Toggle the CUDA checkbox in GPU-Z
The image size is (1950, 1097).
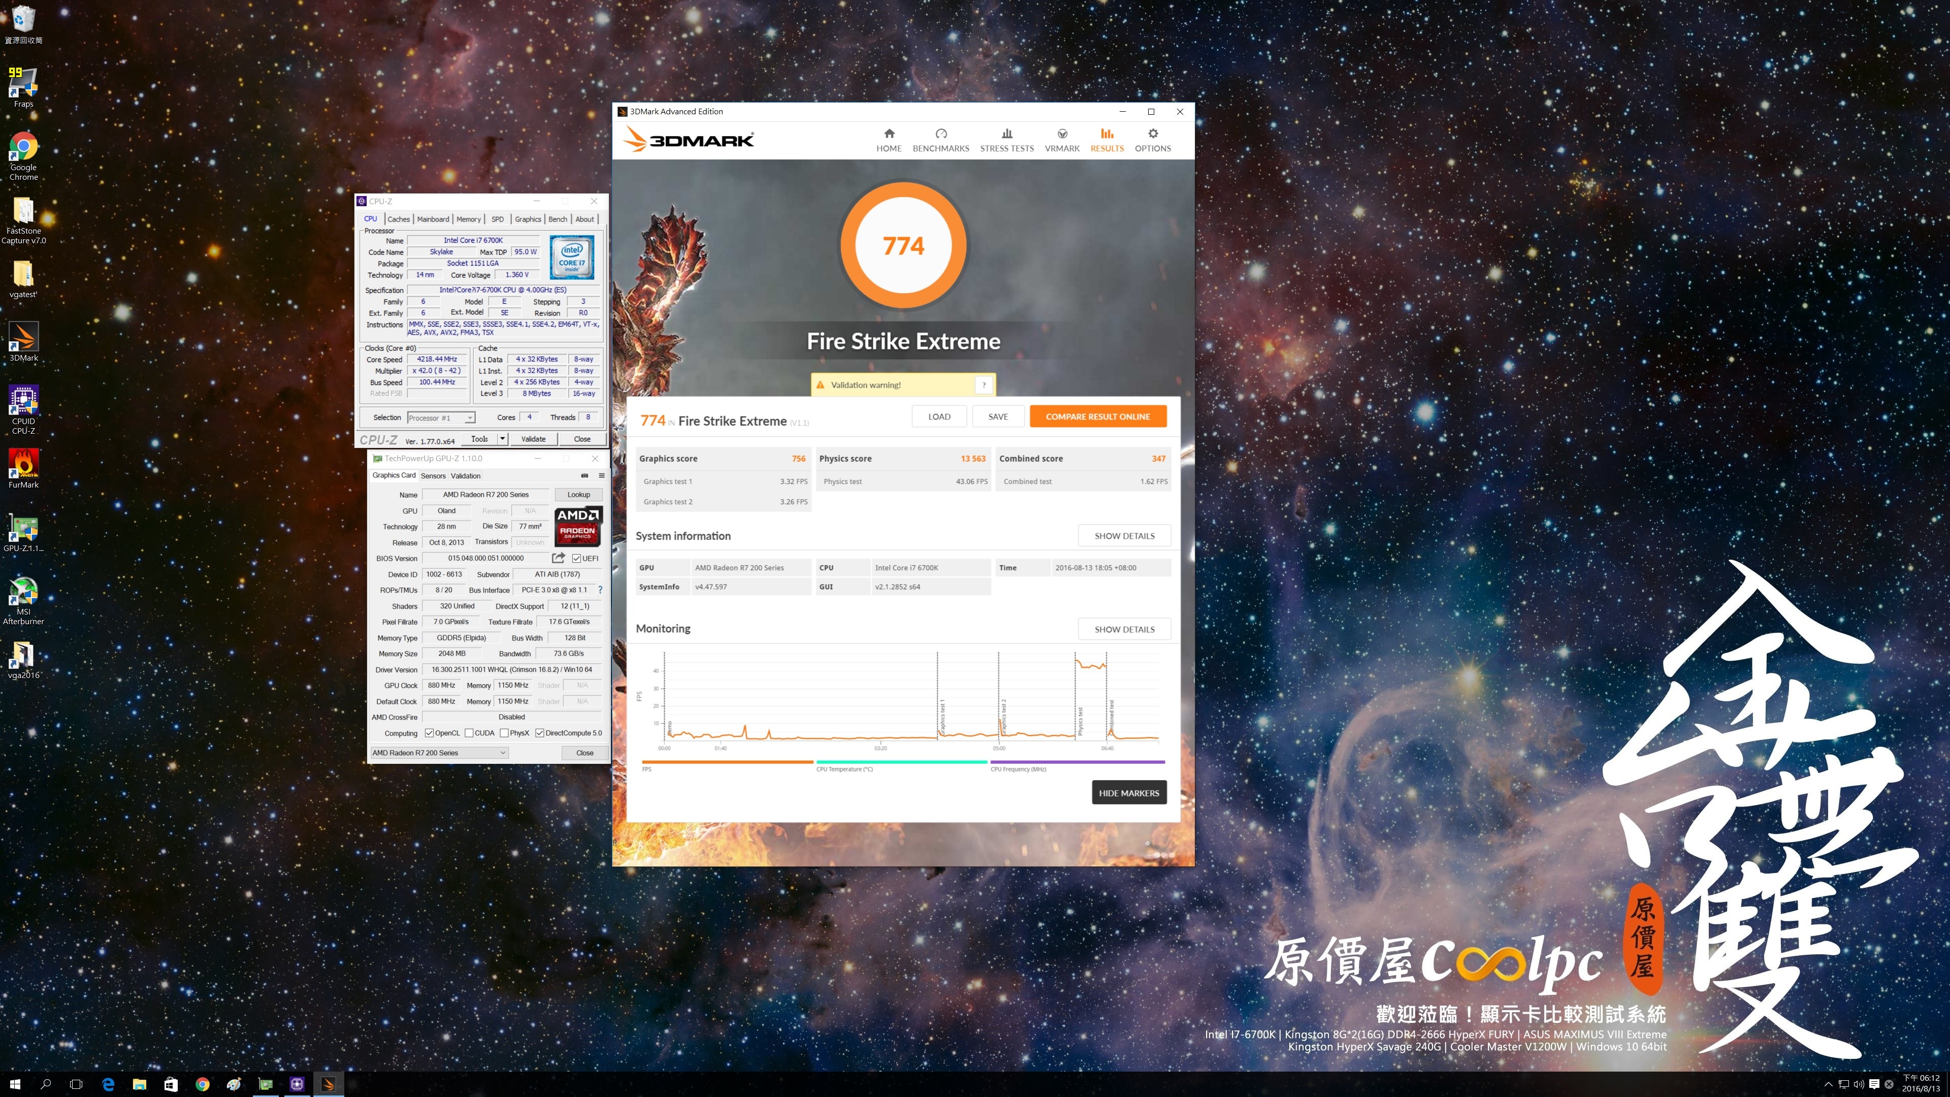pos(469,733)
